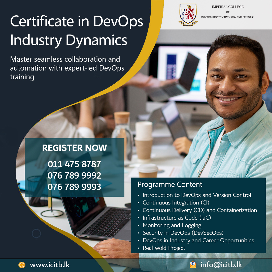The image size is (272, 272).
Task: Click the 'Infrastructure as Code (IaC)' item
Action: point(177,218)
